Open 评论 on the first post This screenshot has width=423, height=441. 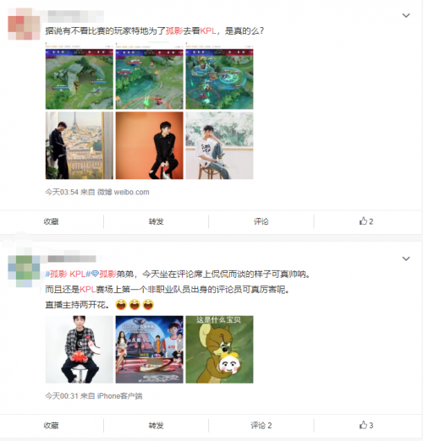(x=261, y=221)
